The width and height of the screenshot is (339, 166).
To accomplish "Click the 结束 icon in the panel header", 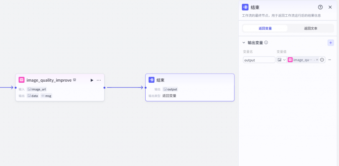I will (x=245, y=7).
